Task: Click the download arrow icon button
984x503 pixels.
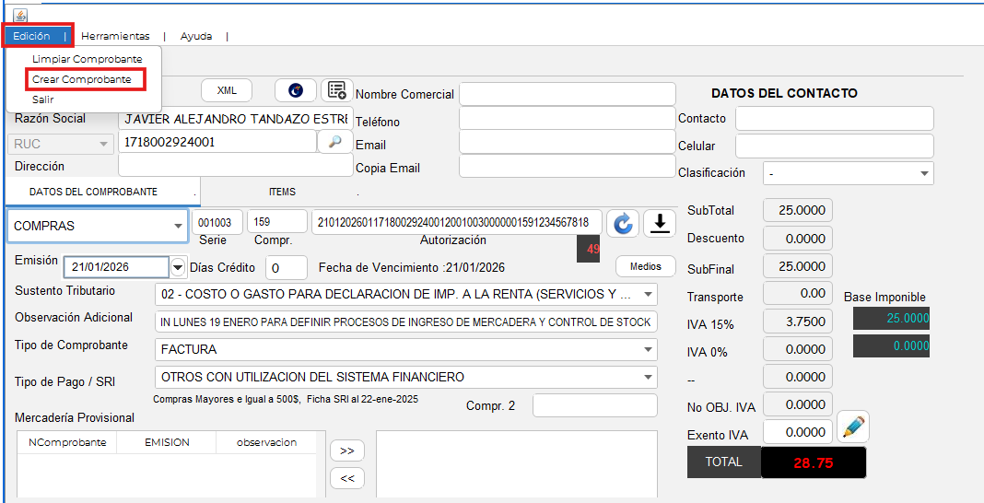Action: 660,224
